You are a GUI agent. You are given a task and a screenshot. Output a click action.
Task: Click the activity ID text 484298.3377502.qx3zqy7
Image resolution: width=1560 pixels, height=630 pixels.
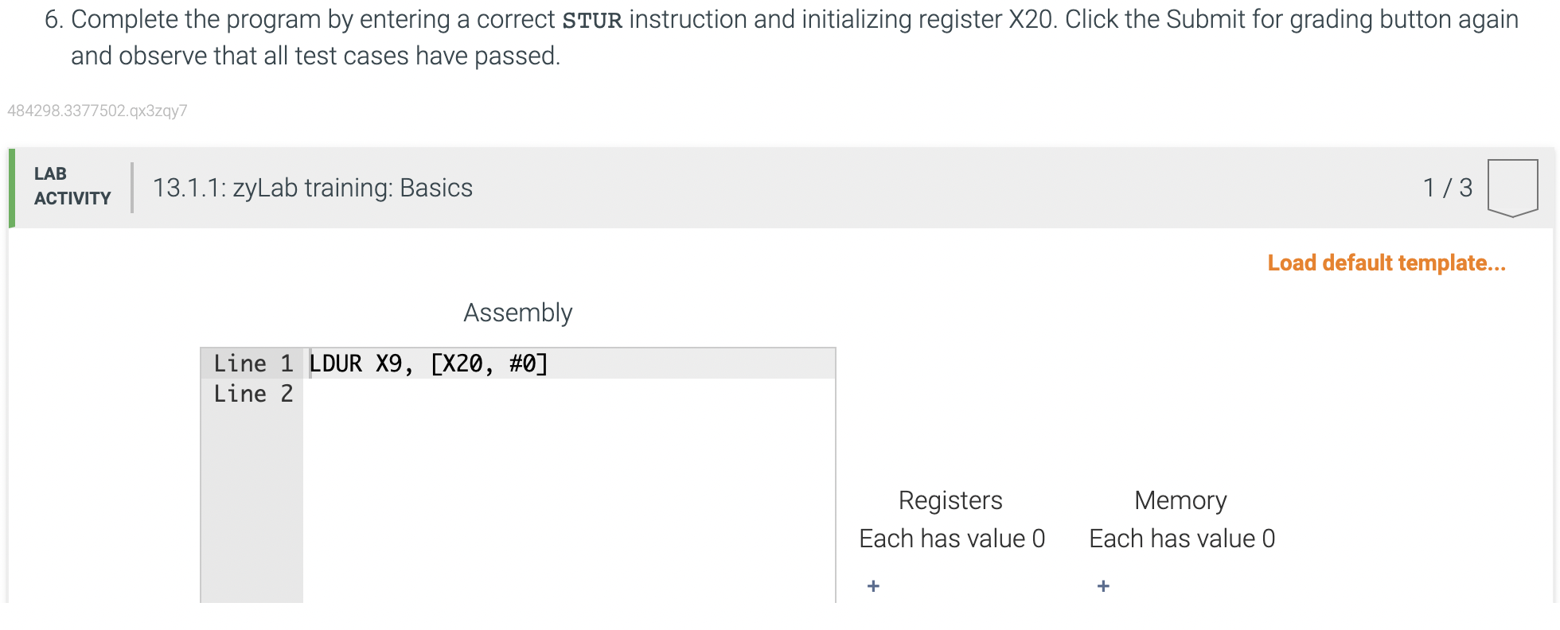97,111
